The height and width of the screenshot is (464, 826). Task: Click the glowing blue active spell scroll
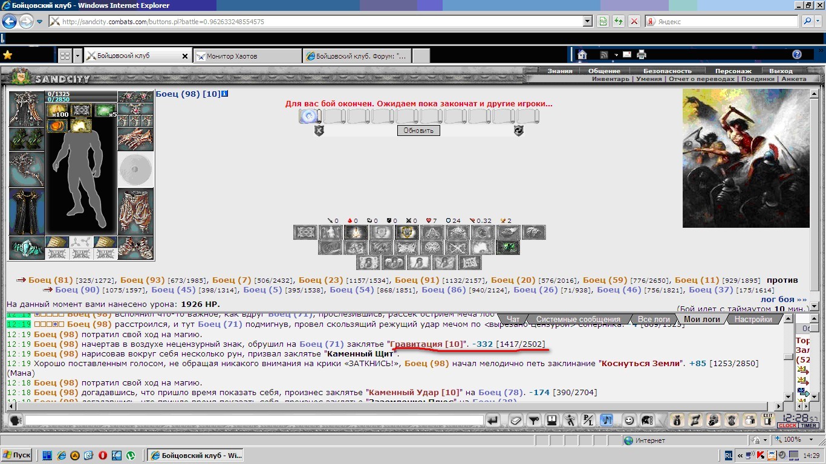[x=310, y=116]
